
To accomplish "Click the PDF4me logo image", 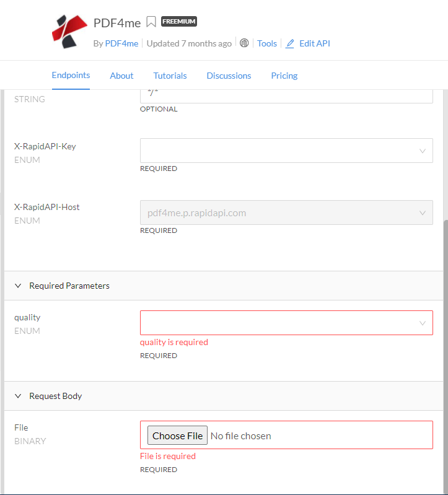I will 69,31.
